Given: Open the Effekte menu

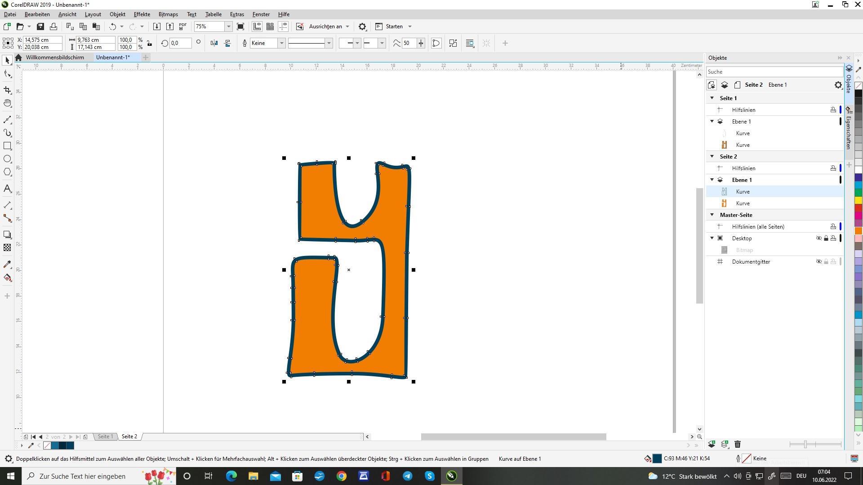Looking at the screenshot, I should tap(142, 14).
